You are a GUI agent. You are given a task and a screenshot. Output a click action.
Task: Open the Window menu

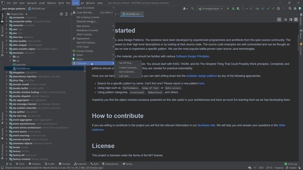(x=90, y=3)
